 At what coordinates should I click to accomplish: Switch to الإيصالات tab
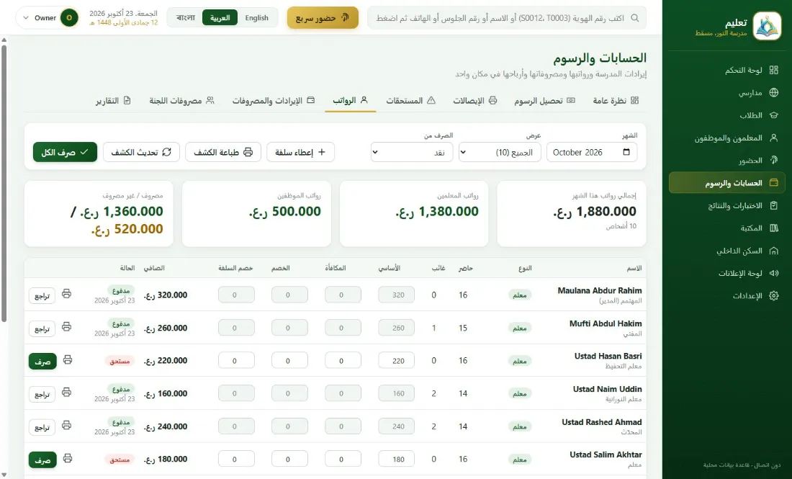[x=474, y=101]
